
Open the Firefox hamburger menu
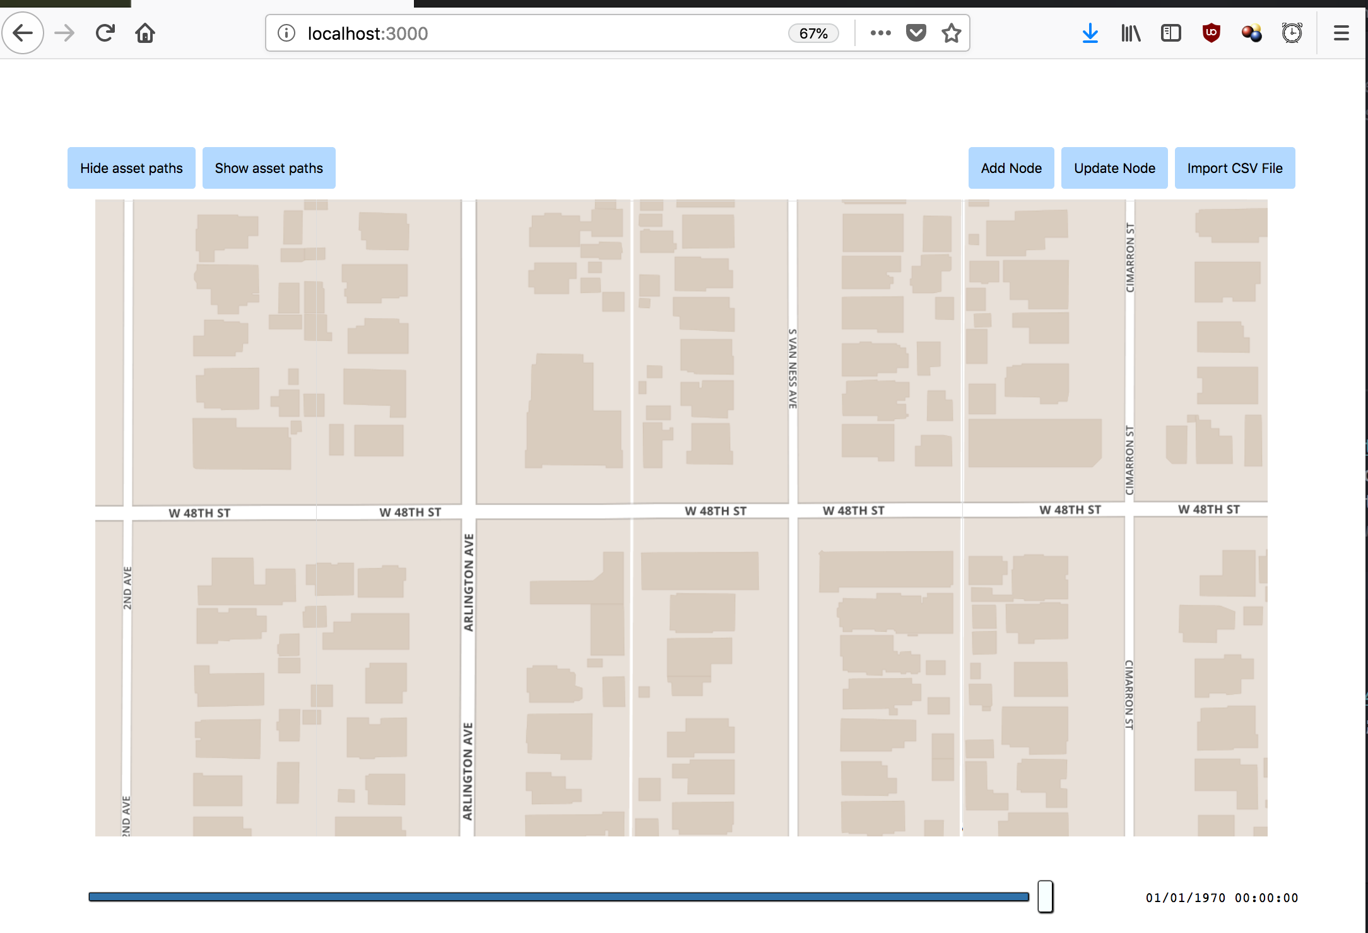[x=1341, y=33]
